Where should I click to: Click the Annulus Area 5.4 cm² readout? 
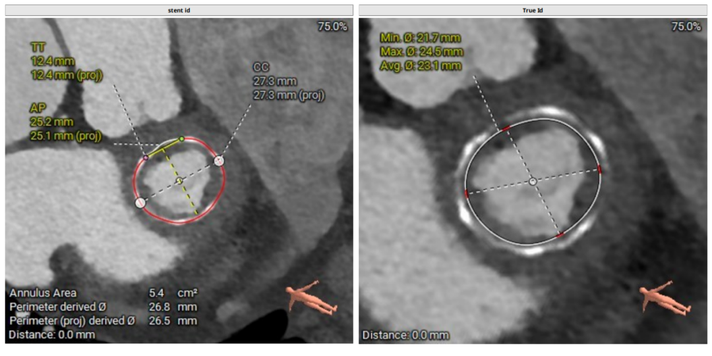pos(102,293)
